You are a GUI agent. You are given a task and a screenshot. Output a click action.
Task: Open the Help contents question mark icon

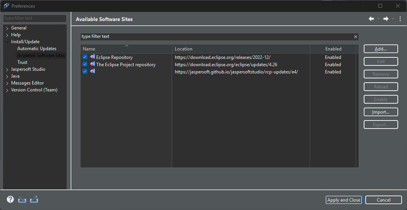(x=10, y=199)
